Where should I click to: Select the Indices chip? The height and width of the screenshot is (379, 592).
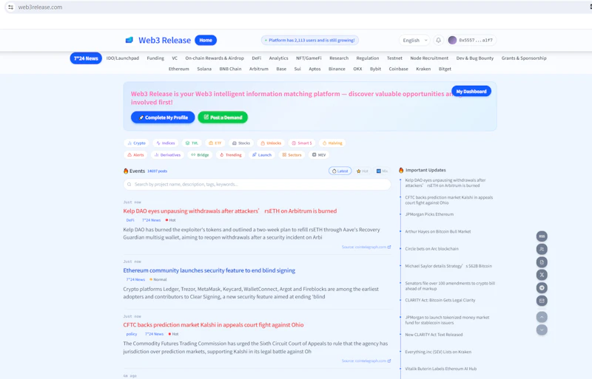click(165, 143)
